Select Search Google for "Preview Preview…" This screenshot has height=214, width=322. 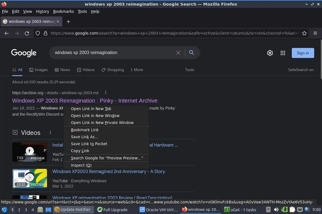pyautogui.click(x=106, y=158)
